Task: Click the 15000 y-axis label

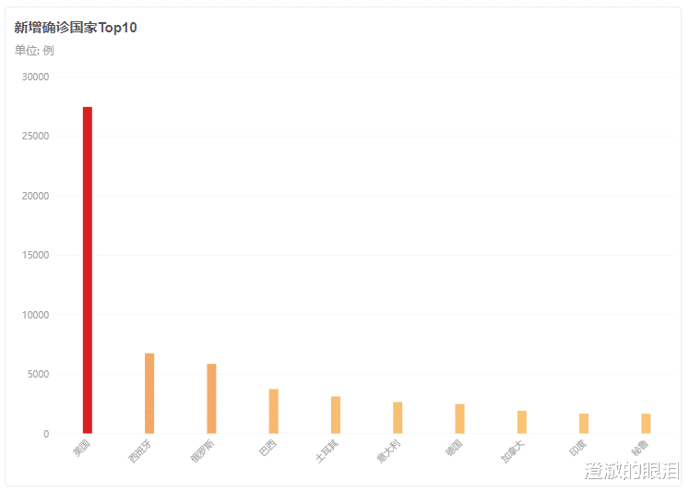Action: 35,256
